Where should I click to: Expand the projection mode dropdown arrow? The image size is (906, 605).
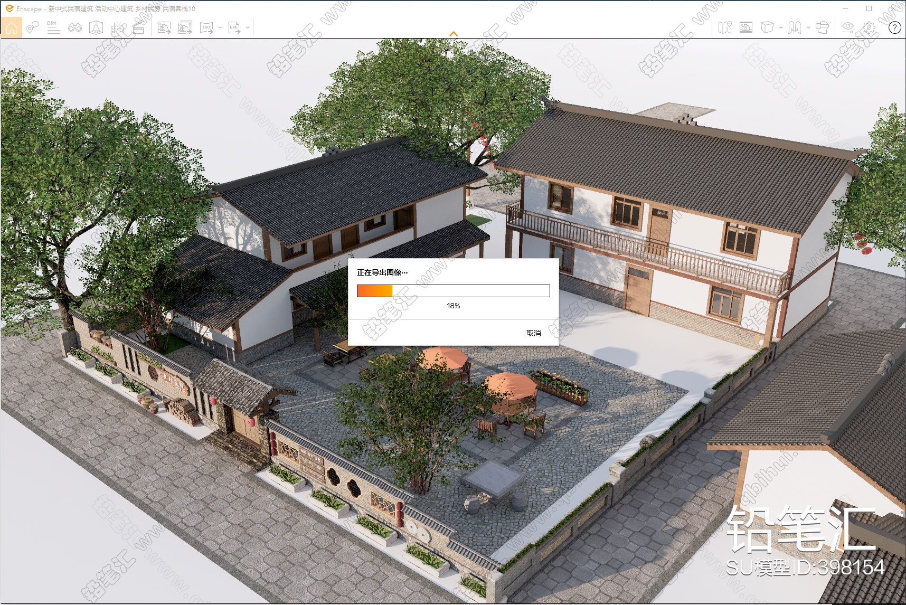click(781, 27)
